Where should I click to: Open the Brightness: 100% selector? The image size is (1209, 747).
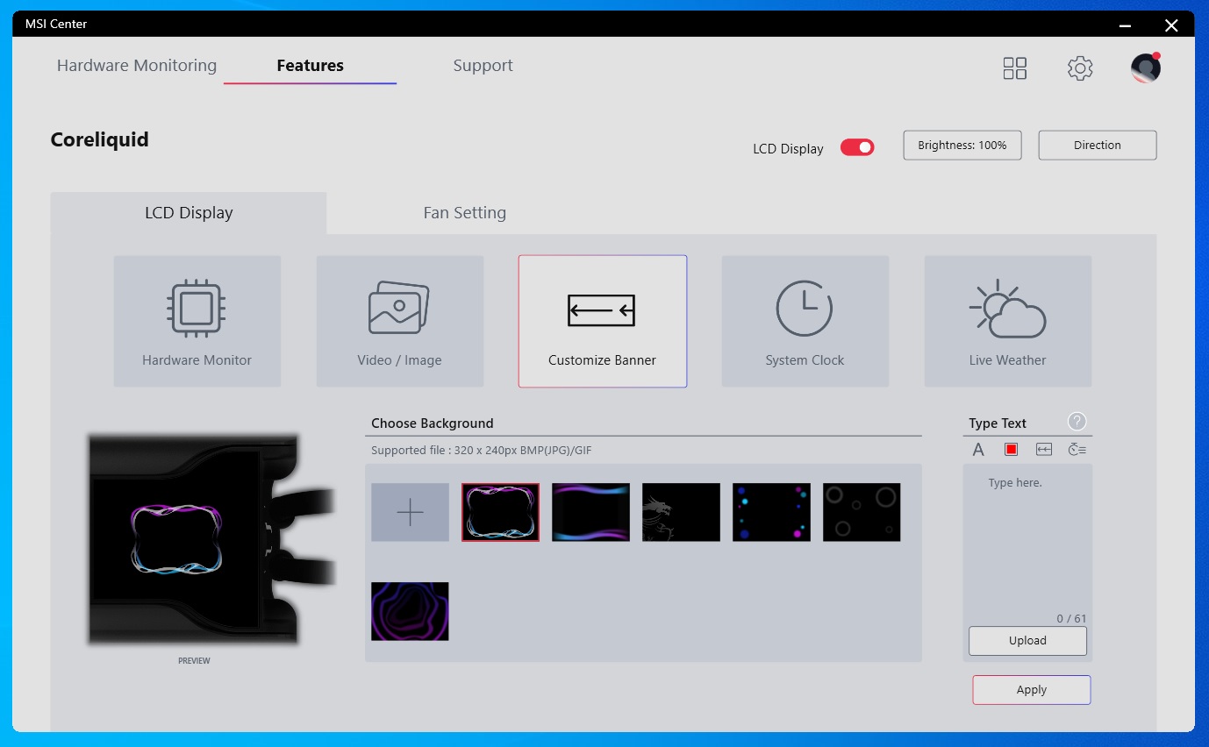coord(962,146)
